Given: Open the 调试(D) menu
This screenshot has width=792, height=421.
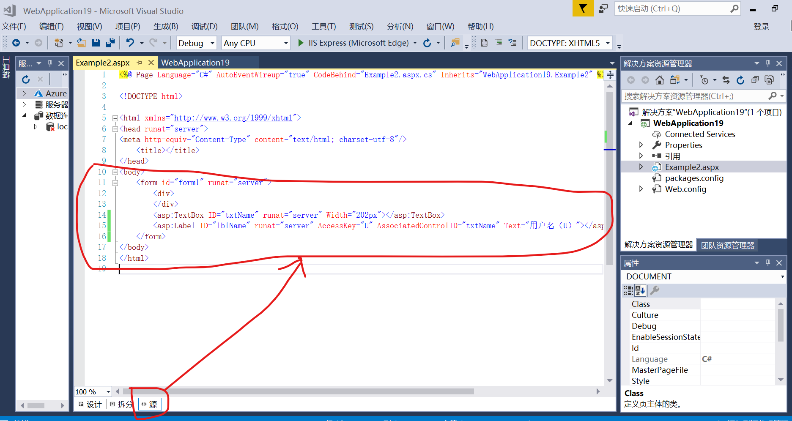Looking at the screenshot, I should pyautogui.click(x=204, y=26).
